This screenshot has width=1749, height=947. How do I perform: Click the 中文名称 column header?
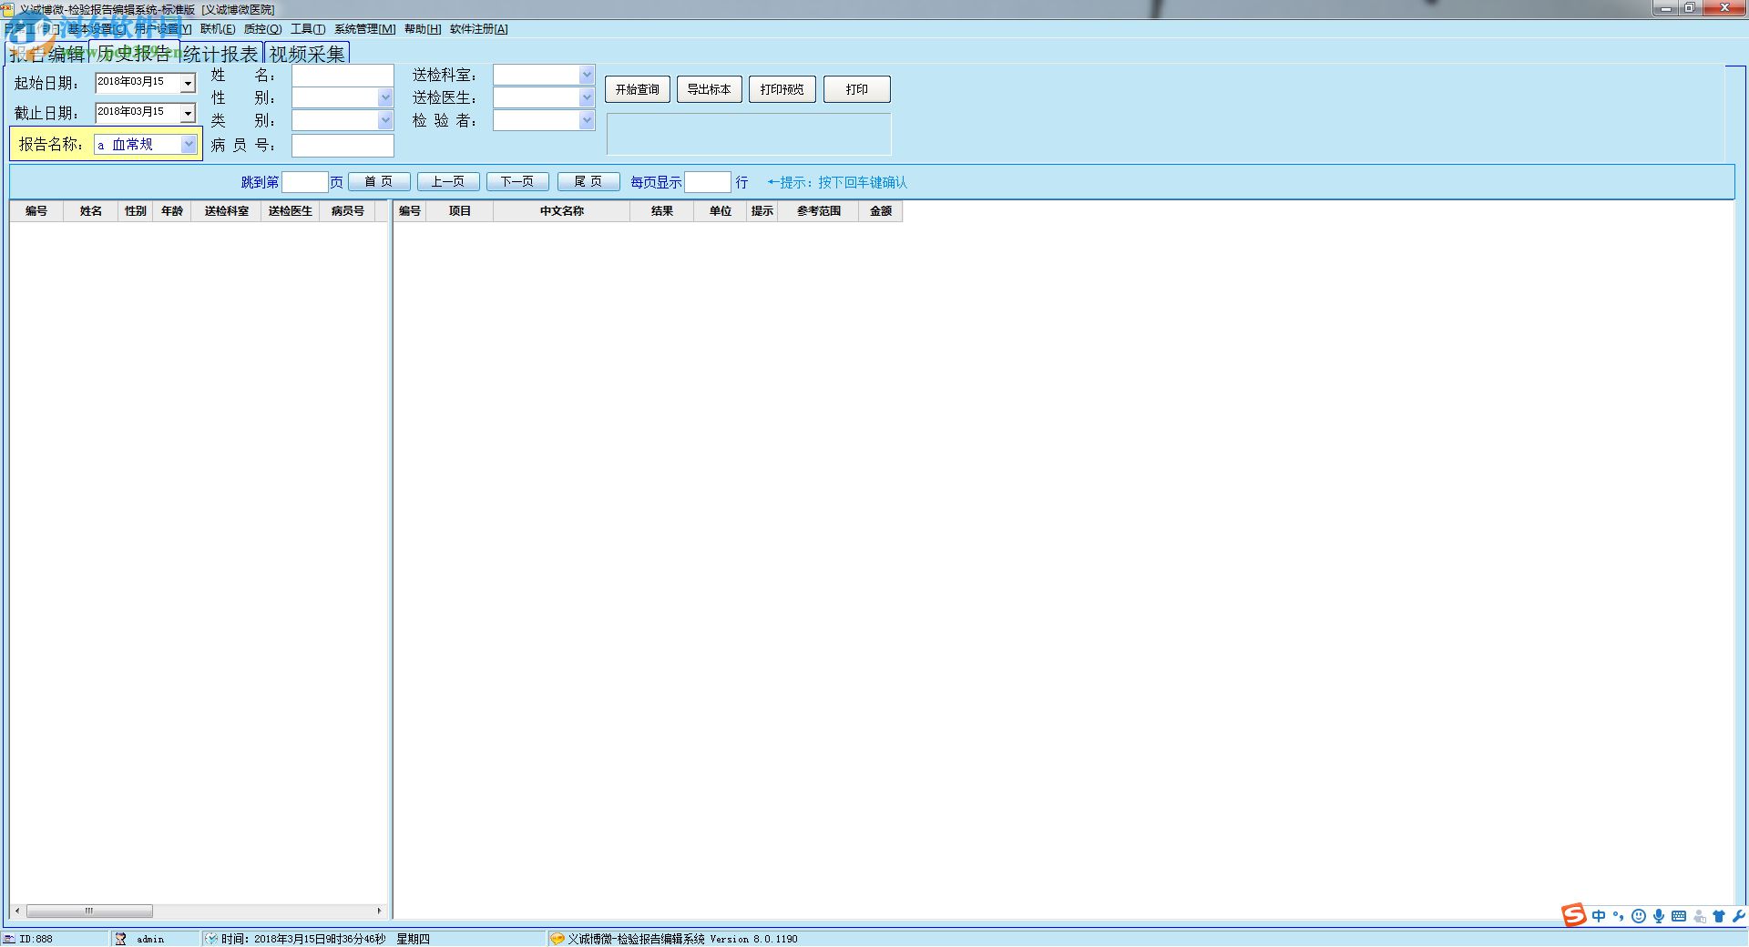click(562, 211)
